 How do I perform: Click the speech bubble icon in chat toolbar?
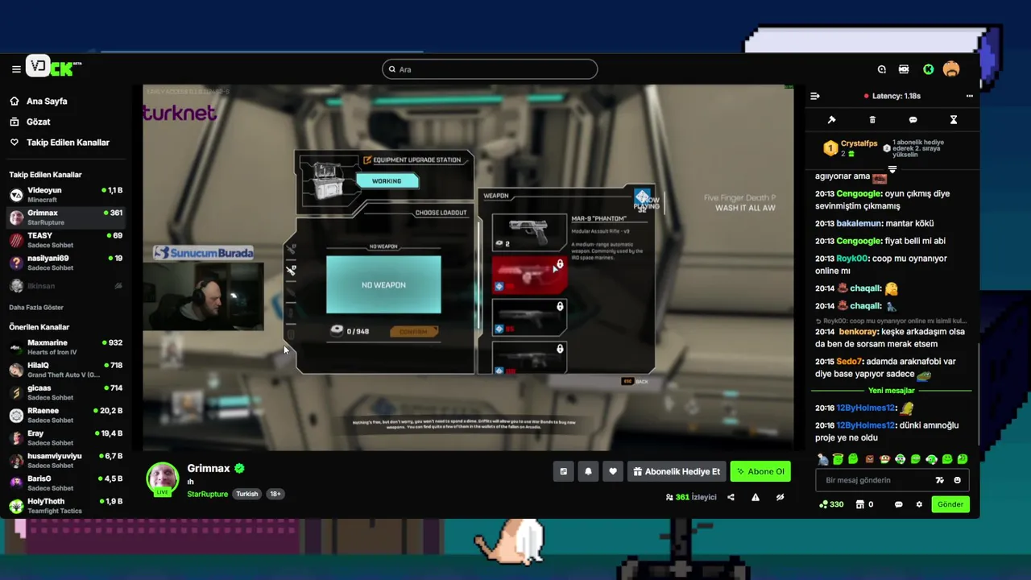coord(913,120)
